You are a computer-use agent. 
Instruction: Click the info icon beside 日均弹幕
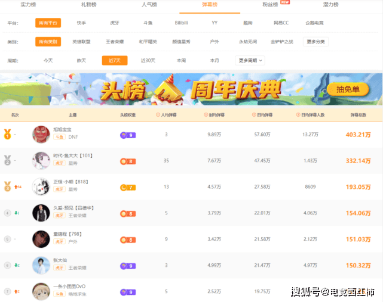[254, 115]
